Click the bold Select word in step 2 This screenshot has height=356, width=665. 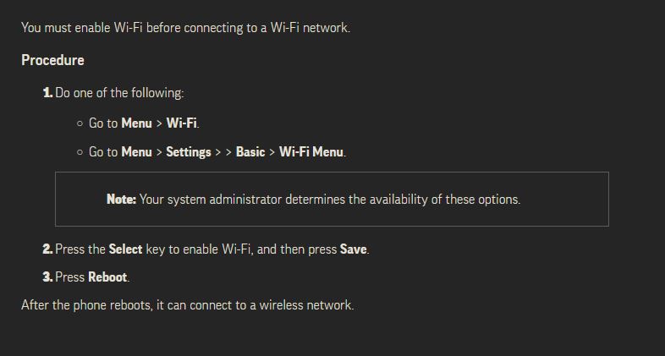pyautogui.click(x=125, y=249)
